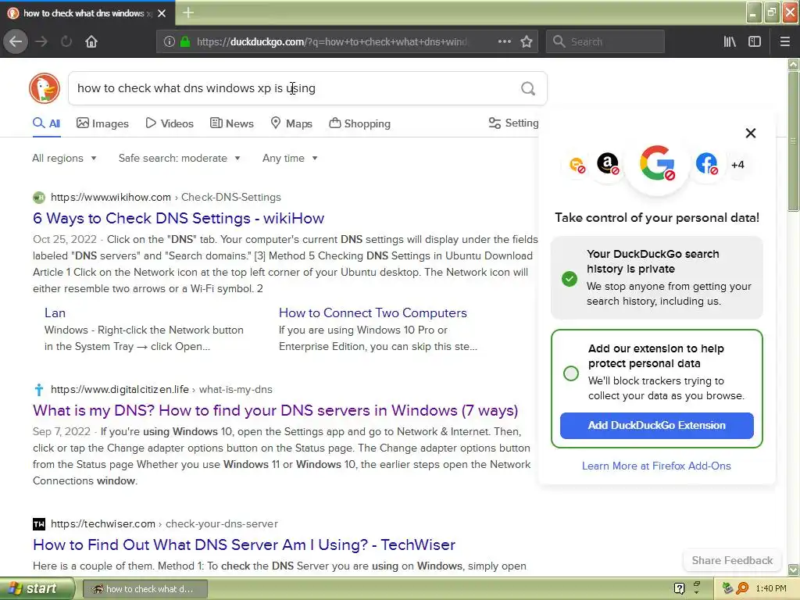Open the Windows XP Start menu
The image size is (800, 600).
pos(37,589)
